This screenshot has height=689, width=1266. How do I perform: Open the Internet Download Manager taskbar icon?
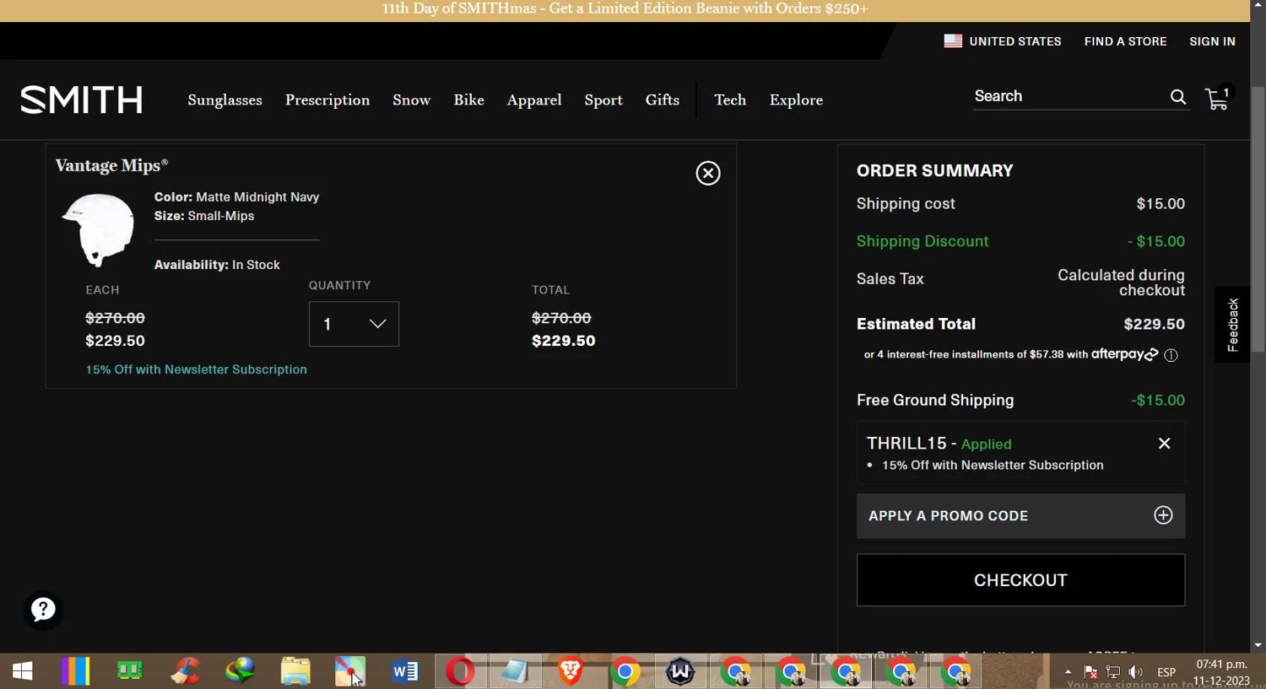pos(240,671)
